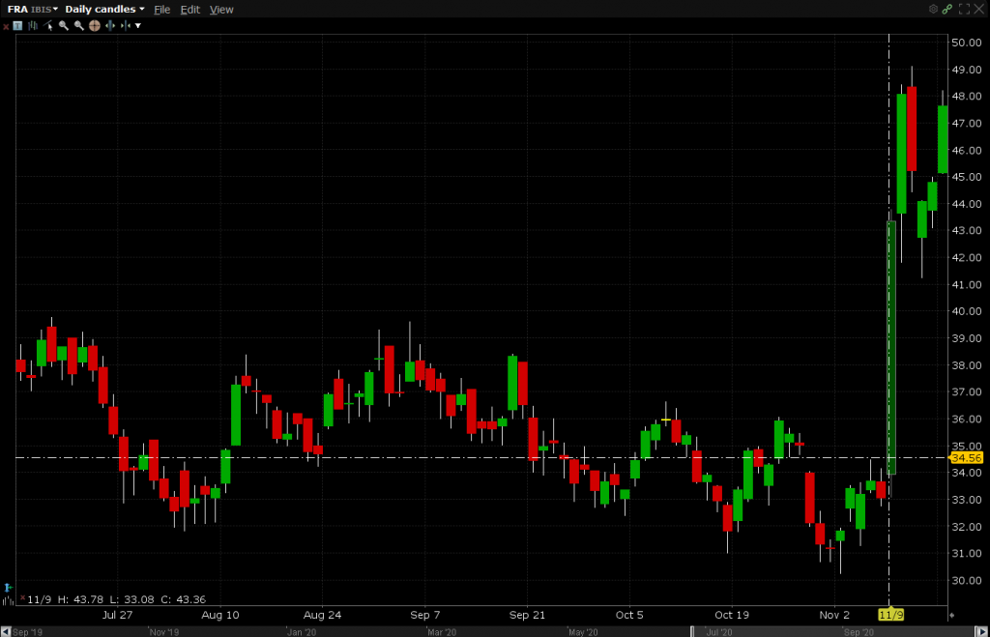
Task: Select the text annotation tool
Action: pyautogui.click(x=17, y=25)
